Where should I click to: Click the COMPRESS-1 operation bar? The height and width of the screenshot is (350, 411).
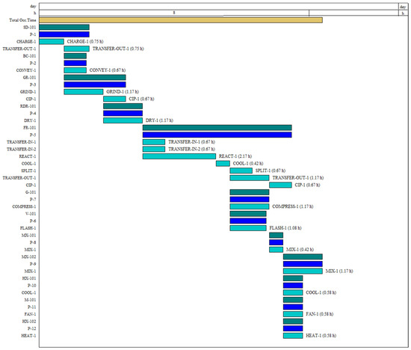250,206
